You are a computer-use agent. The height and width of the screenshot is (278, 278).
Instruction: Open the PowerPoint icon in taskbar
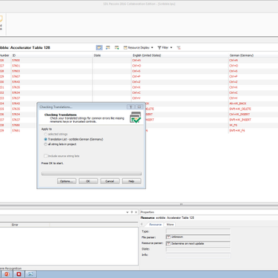pos(7,274)
